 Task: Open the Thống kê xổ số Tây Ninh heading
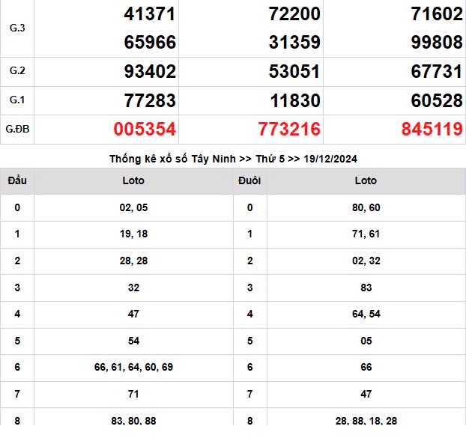[x=232, y=159]
